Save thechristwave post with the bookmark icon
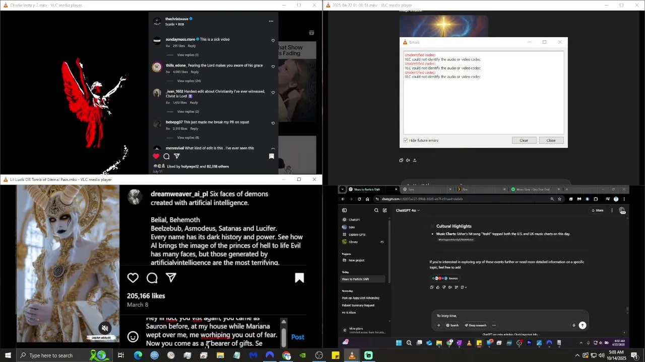The height and width of the screenshot is (362, 645). click(272, 156)
